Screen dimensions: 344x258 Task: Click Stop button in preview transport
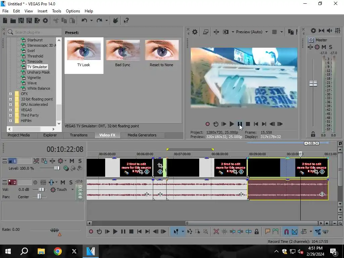[248, 124]
